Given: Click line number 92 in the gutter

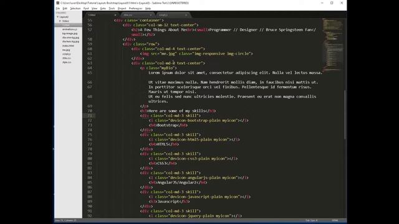Looking at the screenshot, I should coord(90,216).
